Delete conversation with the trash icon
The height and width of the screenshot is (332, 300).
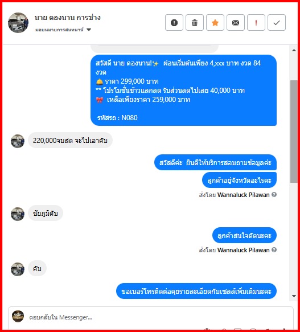(195, 23)
